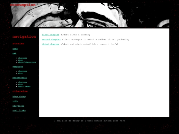Open comic pages under paramordial
The width and height of the screenshot is (179, 134).
click(24, 86)
